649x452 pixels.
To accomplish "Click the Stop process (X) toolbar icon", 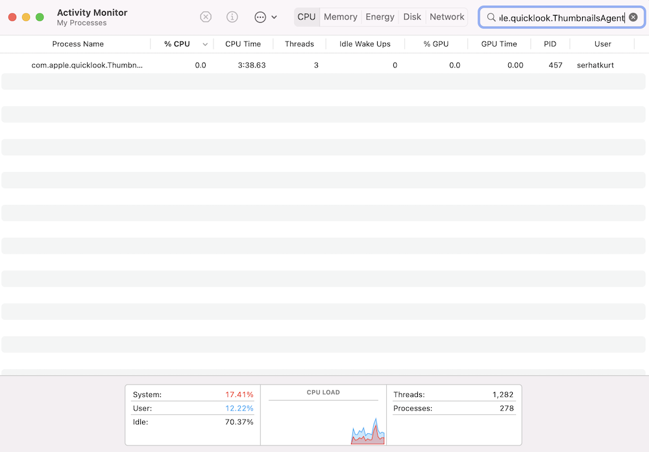I will pos(206,17).
